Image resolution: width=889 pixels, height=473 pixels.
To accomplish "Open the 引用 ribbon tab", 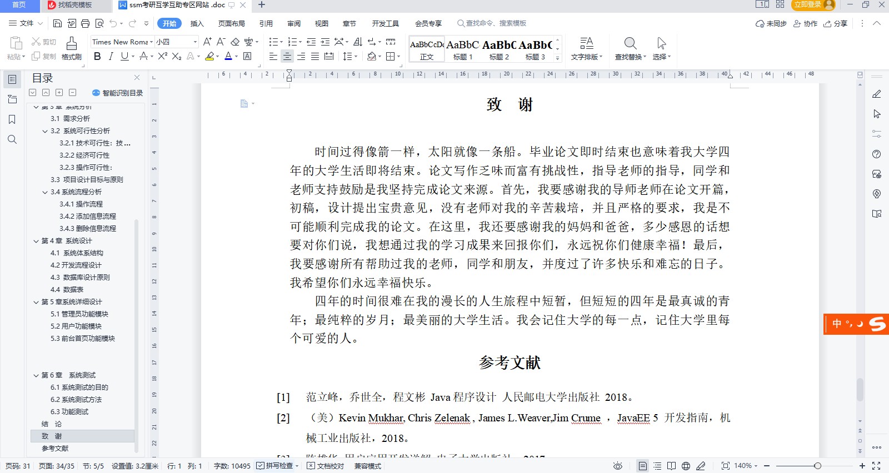I will (266, 23).
